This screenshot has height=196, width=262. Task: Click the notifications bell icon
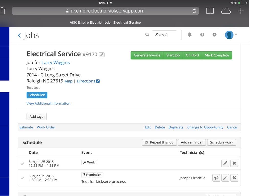click(x=190, y=35)
